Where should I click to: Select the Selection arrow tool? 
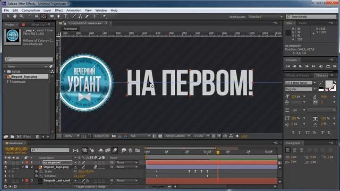[x=8, y=16]
